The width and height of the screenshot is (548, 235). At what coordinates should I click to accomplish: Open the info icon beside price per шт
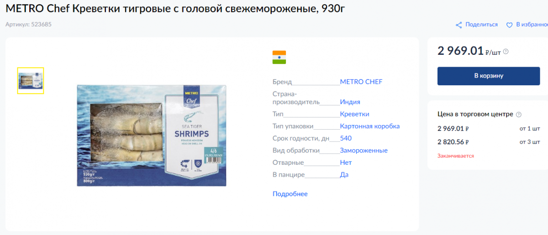(506, 52)
